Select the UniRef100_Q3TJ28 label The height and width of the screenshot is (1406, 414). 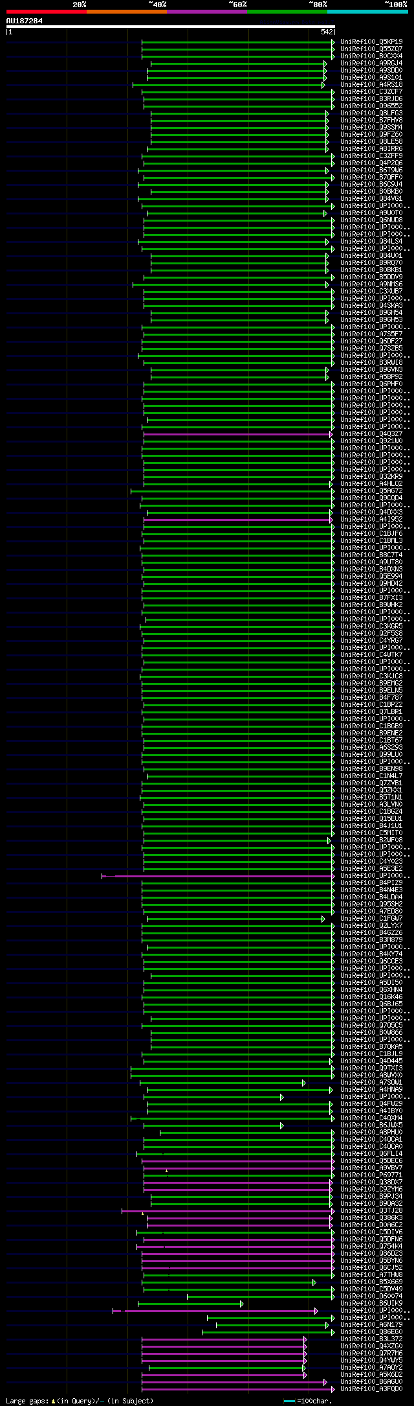(x=371, y=1210)
